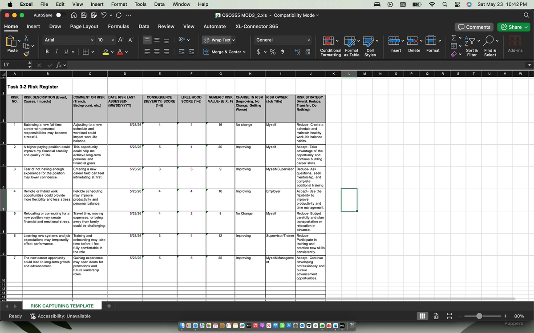This screenshot has width=534, height=333.
Task: Decrease indent of cell contents
Action: pos(181,52)
